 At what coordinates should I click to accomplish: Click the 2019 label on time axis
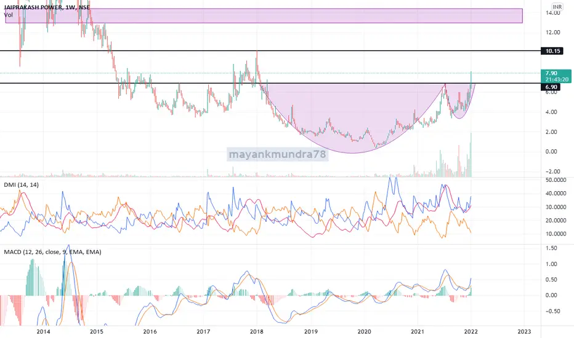click(311, 331)
